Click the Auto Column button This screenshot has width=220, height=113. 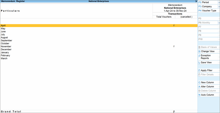click(x=208, y=95)
